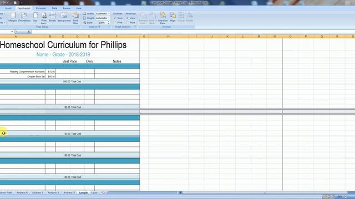Switch to the Laura sheet tab
Screen dimensions: 355x199
point(94,193)
